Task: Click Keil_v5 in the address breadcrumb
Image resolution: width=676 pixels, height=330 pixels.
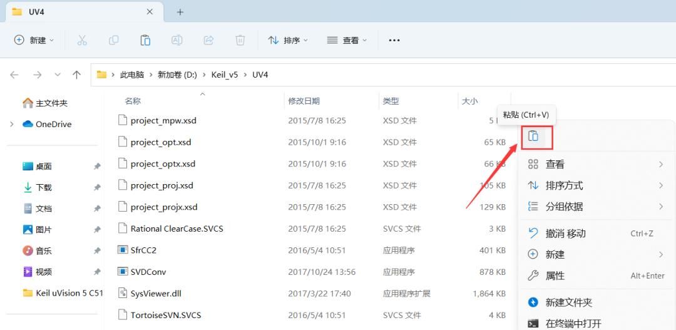Action: (225, 75)
